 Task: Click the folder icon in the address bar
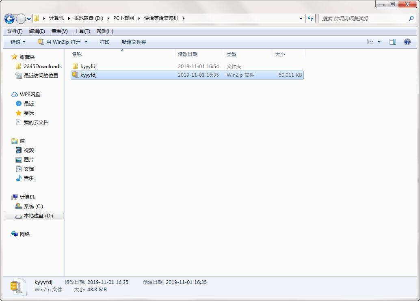[x=37, y=18]
